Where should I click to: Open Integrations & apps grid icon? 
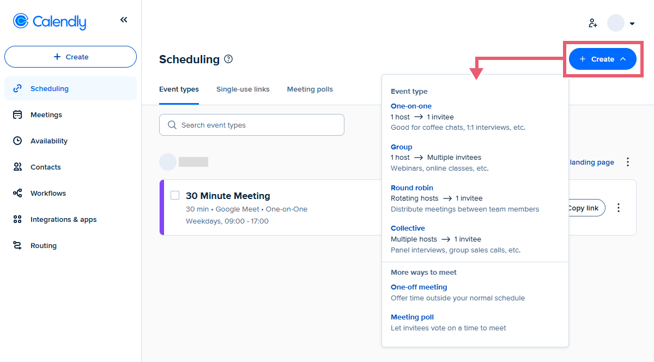coord(17,219)
